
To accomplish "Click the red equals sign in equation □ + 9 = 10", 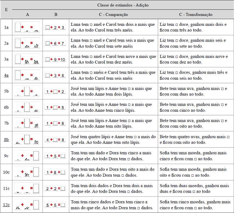I will tap(59, 59).
